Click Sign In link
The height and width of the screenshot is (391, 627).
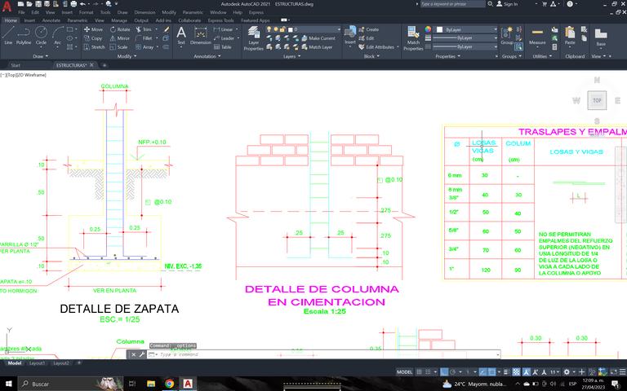coord(507,4)
